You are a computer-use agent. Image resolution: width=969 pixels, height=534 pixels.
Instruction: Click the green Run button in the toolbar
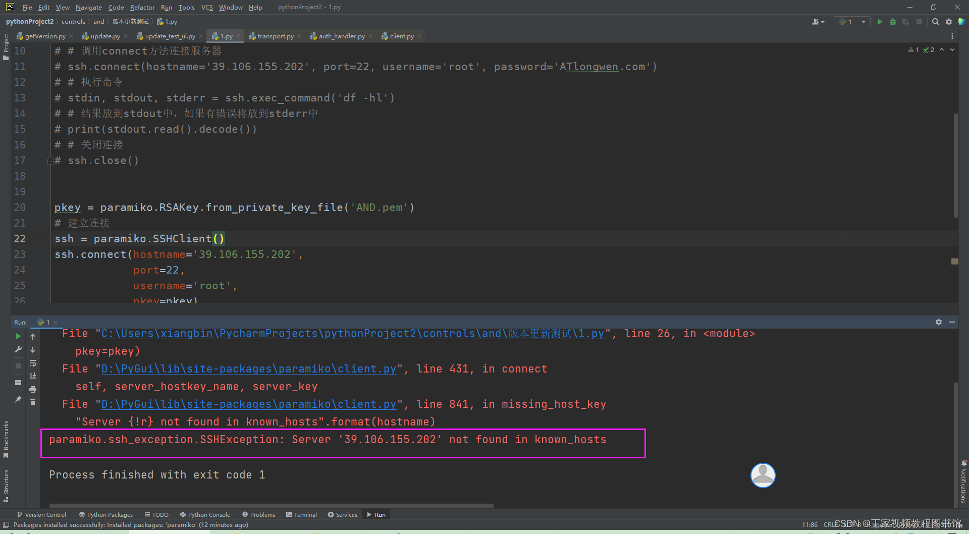(x=880, y=22)
